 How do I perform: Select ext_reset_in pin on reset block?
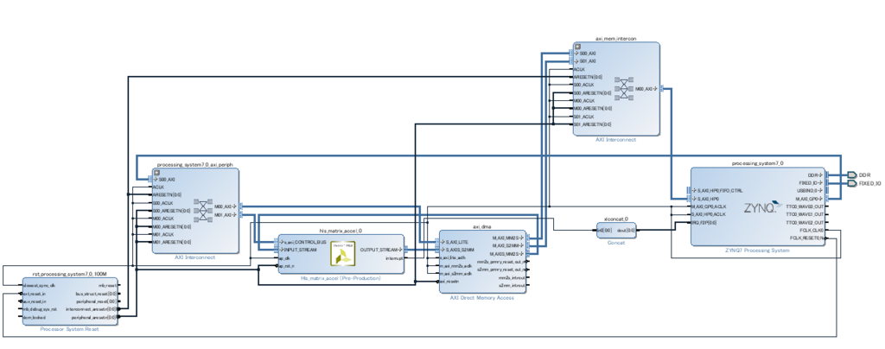34,293
